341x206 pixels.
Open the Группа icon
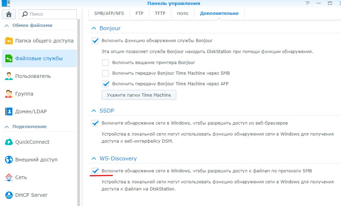[x=9, y=94]
